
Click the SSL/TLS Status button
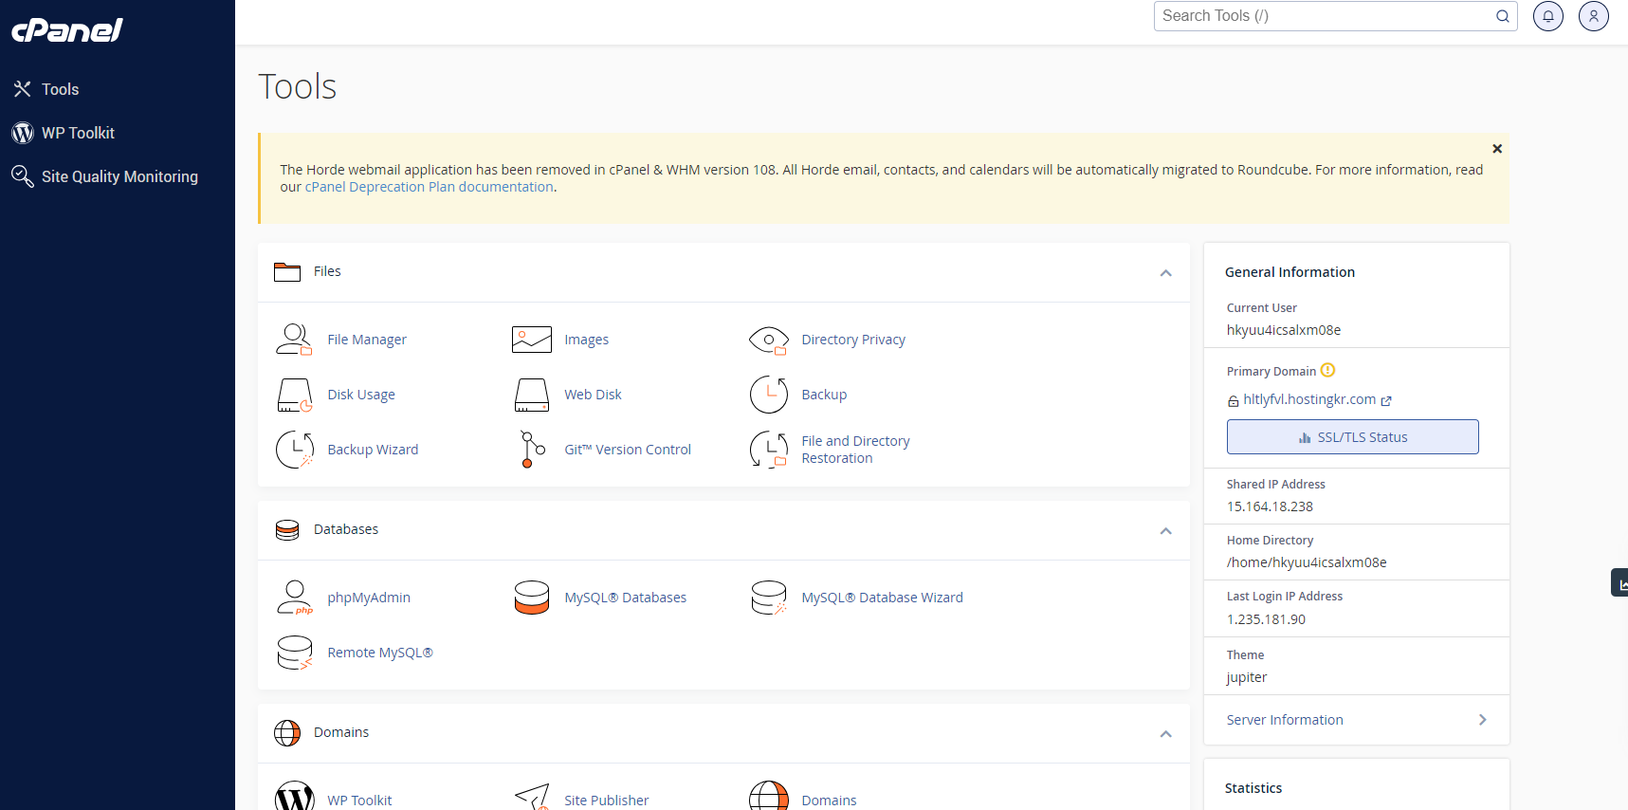pyautogui.click(x=1353, y=437)
